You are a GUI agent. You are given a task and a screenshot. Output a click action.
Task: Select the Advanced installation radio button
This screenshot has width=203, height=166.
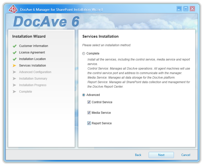(x=84, y=95)
